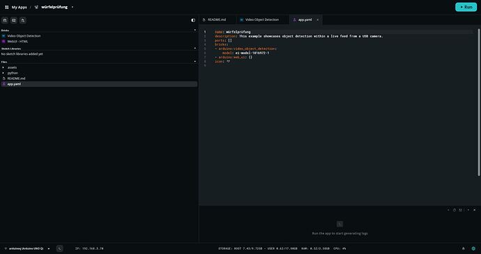The height and width of the screenshot is (254, 481).
Task: Click the editor vertical scrollbar
Action: click(479, 102)
